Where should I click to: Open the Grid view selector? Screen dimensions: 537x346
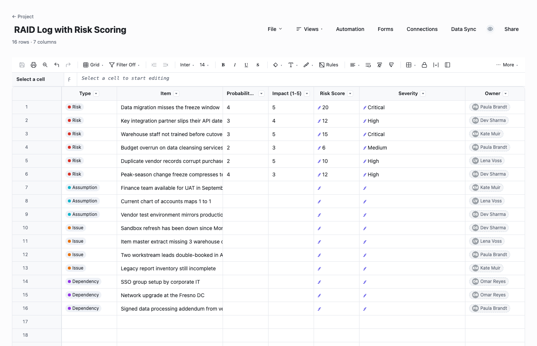click(93, 65)
